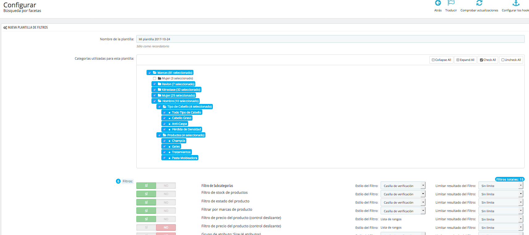Click the Categorías utilizadas para esta plantilla label
The height and width of the screenshot is (235, 529).
pyautogui.click(x=104, y=58)
